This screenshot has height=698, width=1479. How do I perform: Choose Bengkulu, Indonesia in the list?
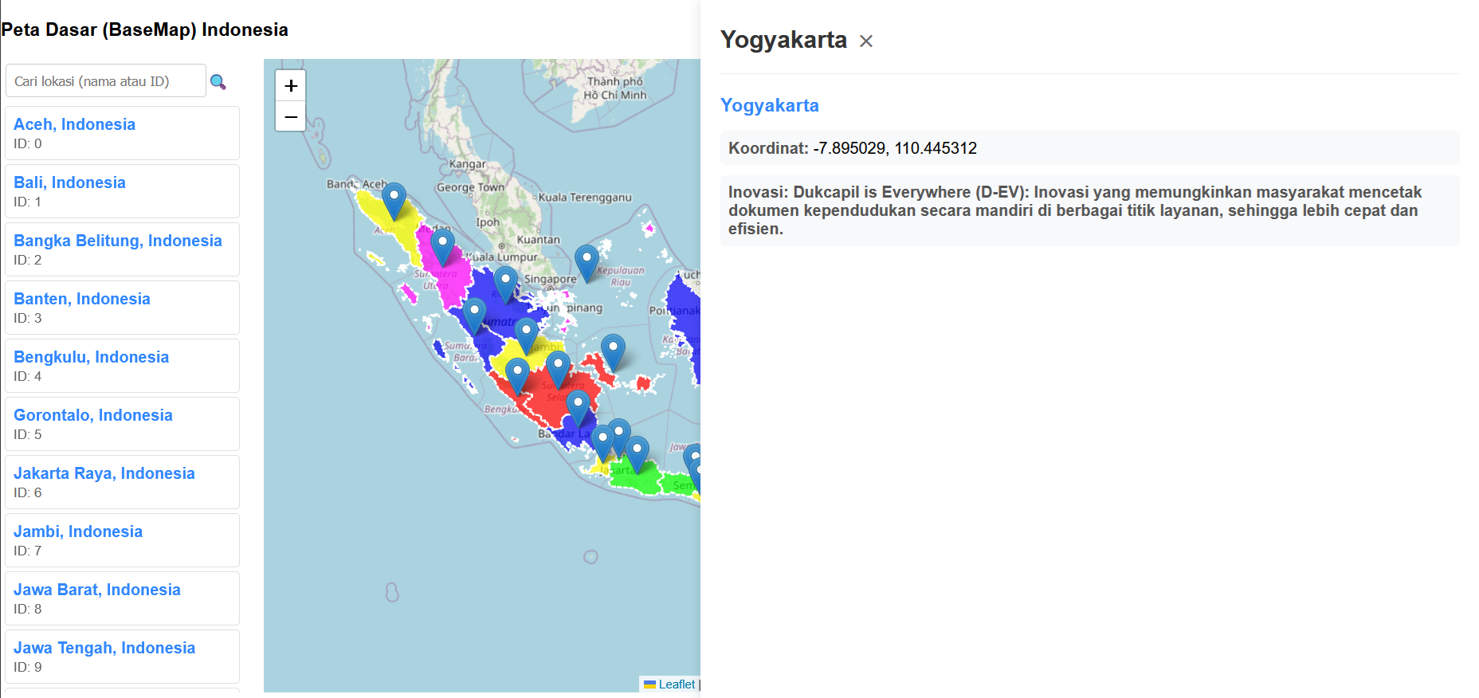[x=122, y=366]
